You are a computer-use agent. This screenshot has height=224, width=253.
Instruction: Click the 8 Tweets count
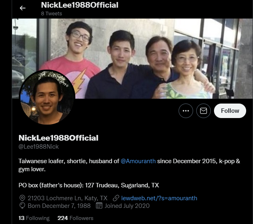(x=51, y=14)
